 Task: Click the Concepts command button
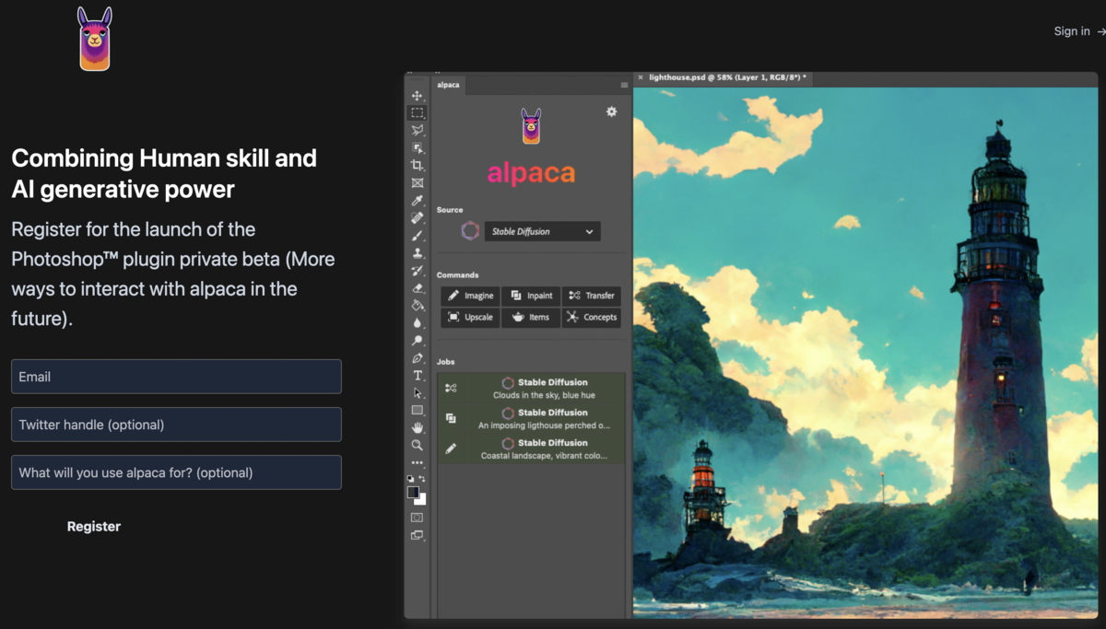[x=592, y=317]
